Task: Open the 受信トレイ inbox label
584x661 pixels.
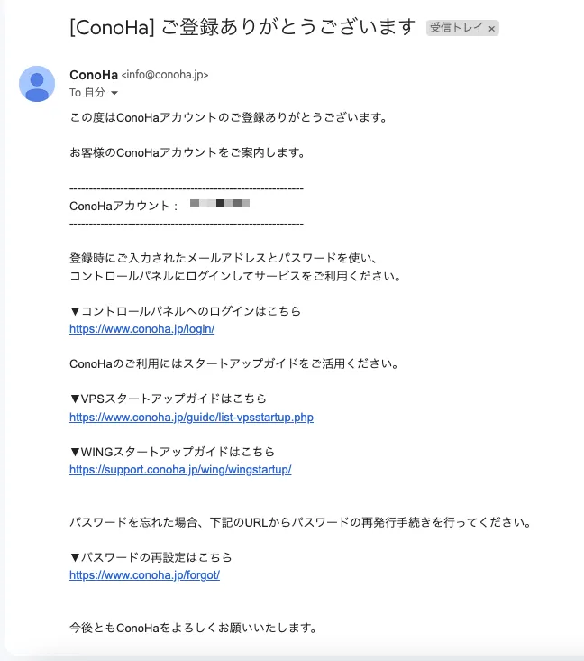Action: [456, 28]
